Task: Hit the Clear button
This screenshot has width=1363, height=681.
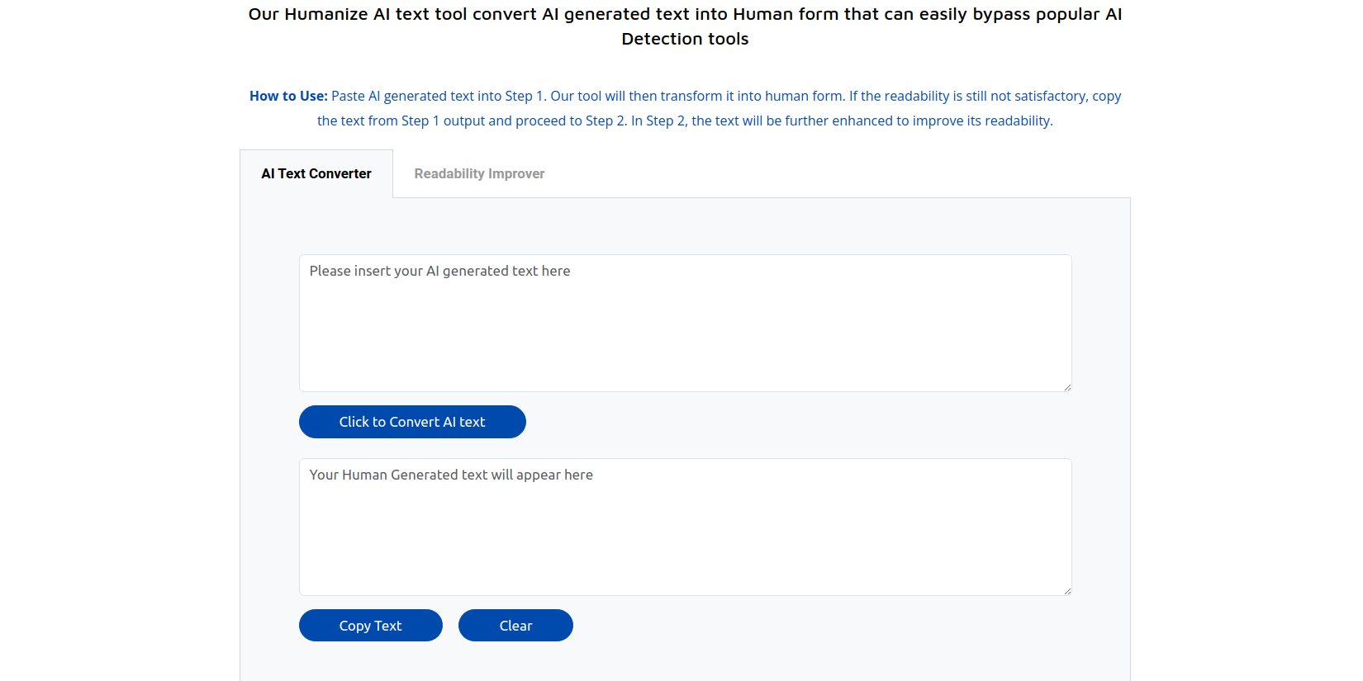Action: pyautogui.click(x=515, y=626)
